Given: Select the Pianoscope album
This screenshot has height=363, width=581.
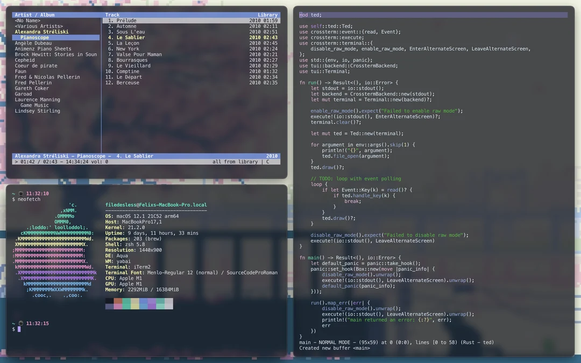Looking at the screenshot, I should tap(35, 38).
